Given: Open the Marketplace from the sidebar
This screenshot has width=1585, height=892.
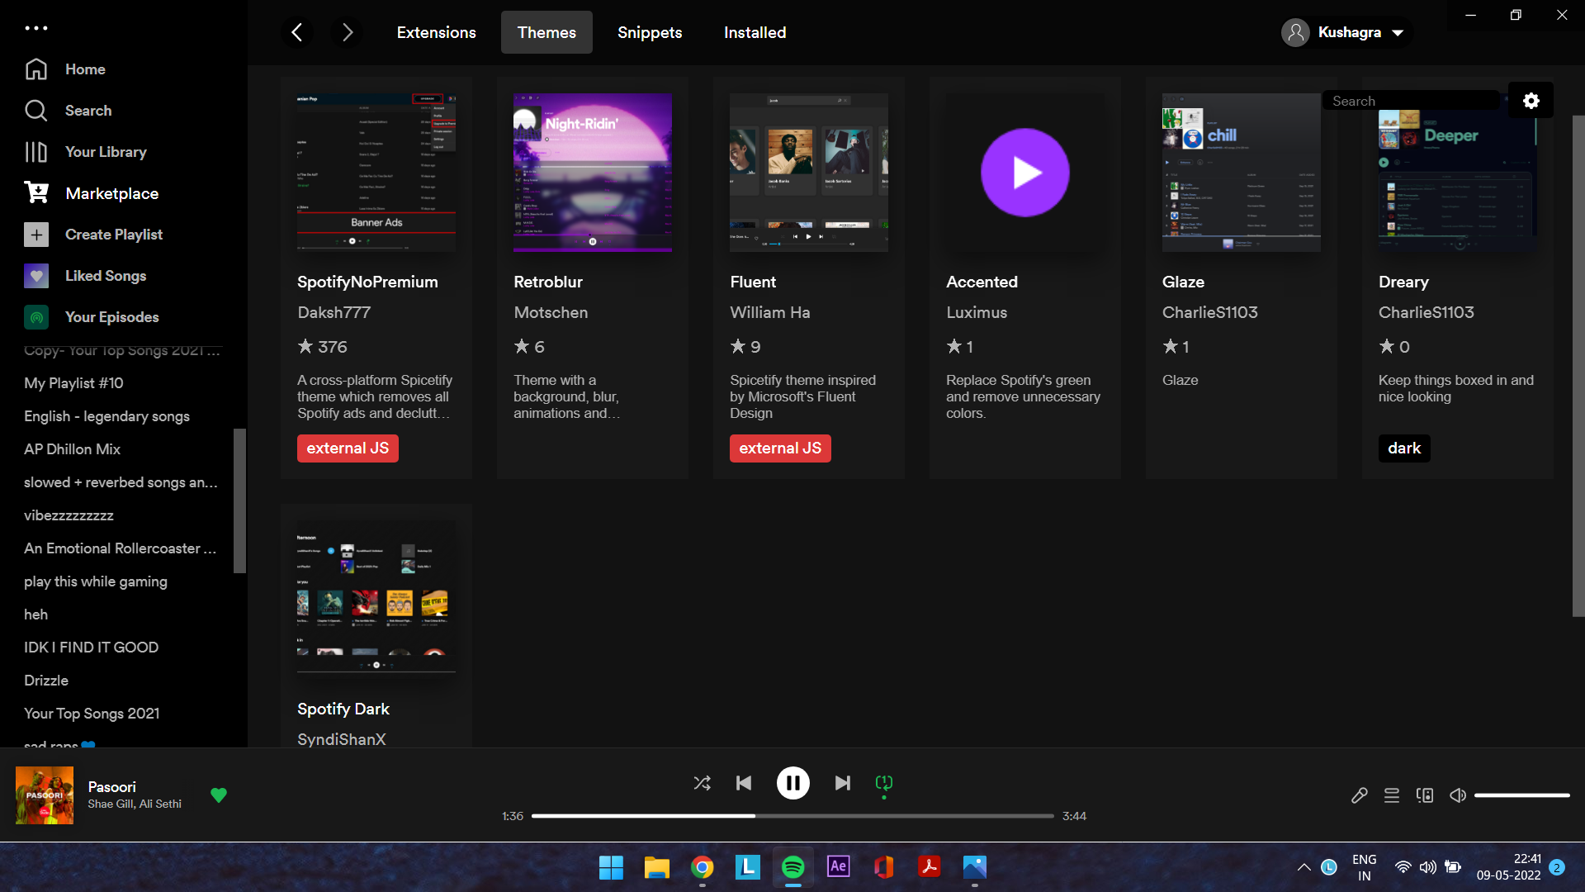Looking at the screenshot, I should click(x=112, y=193).
